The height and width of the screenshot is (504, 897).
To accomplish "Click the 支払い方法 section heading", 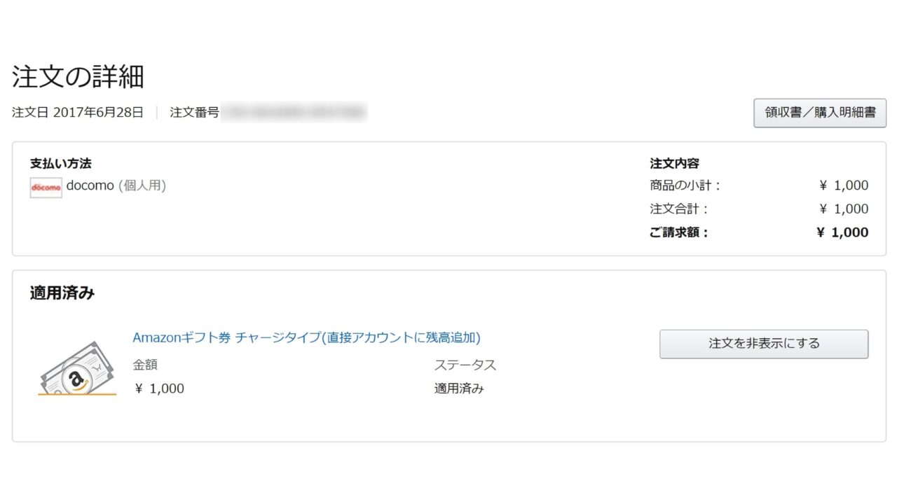I will [x=60, y=164].
